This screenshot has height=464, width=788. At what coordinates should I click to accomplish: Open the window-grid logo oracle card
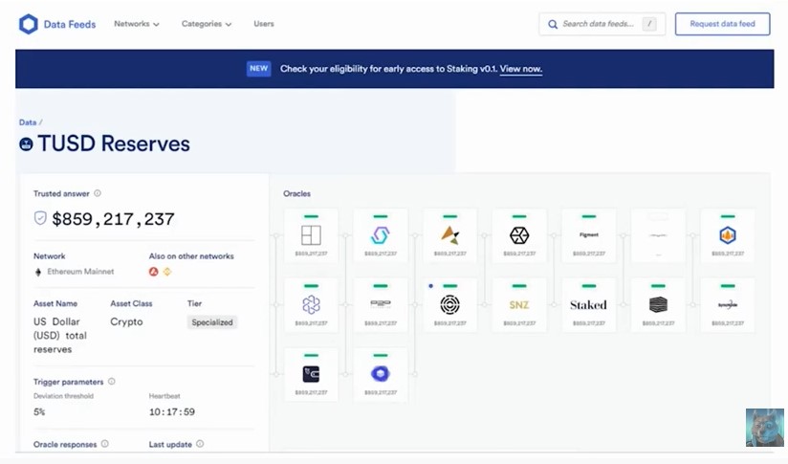tap(311, 235)
